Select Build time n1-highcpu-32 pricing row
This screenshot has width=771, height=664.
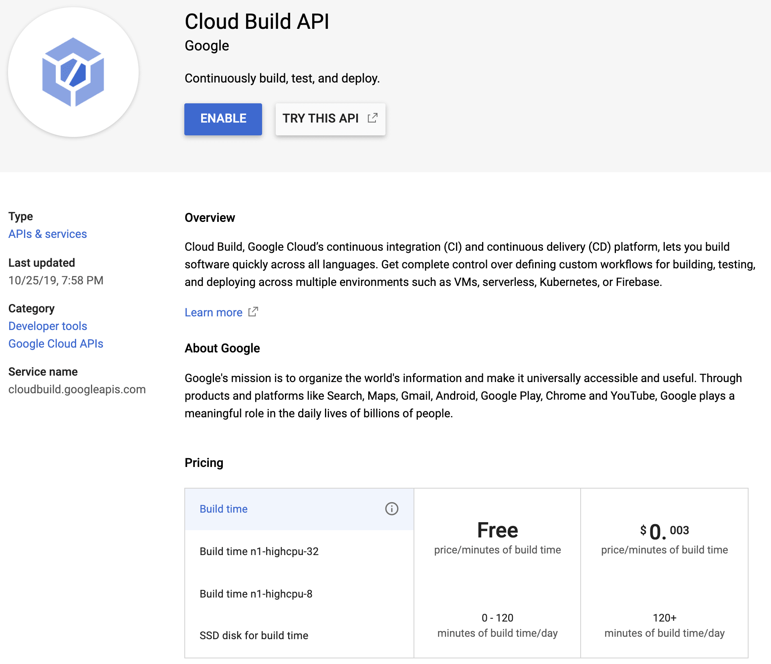[x=299, y=551]
